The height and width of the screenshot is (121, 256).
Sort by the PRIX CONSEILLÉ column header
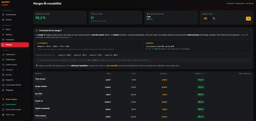[x=245, y=74]
